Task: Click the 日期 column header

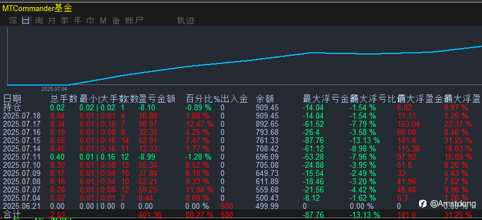Action: (12, 99)
